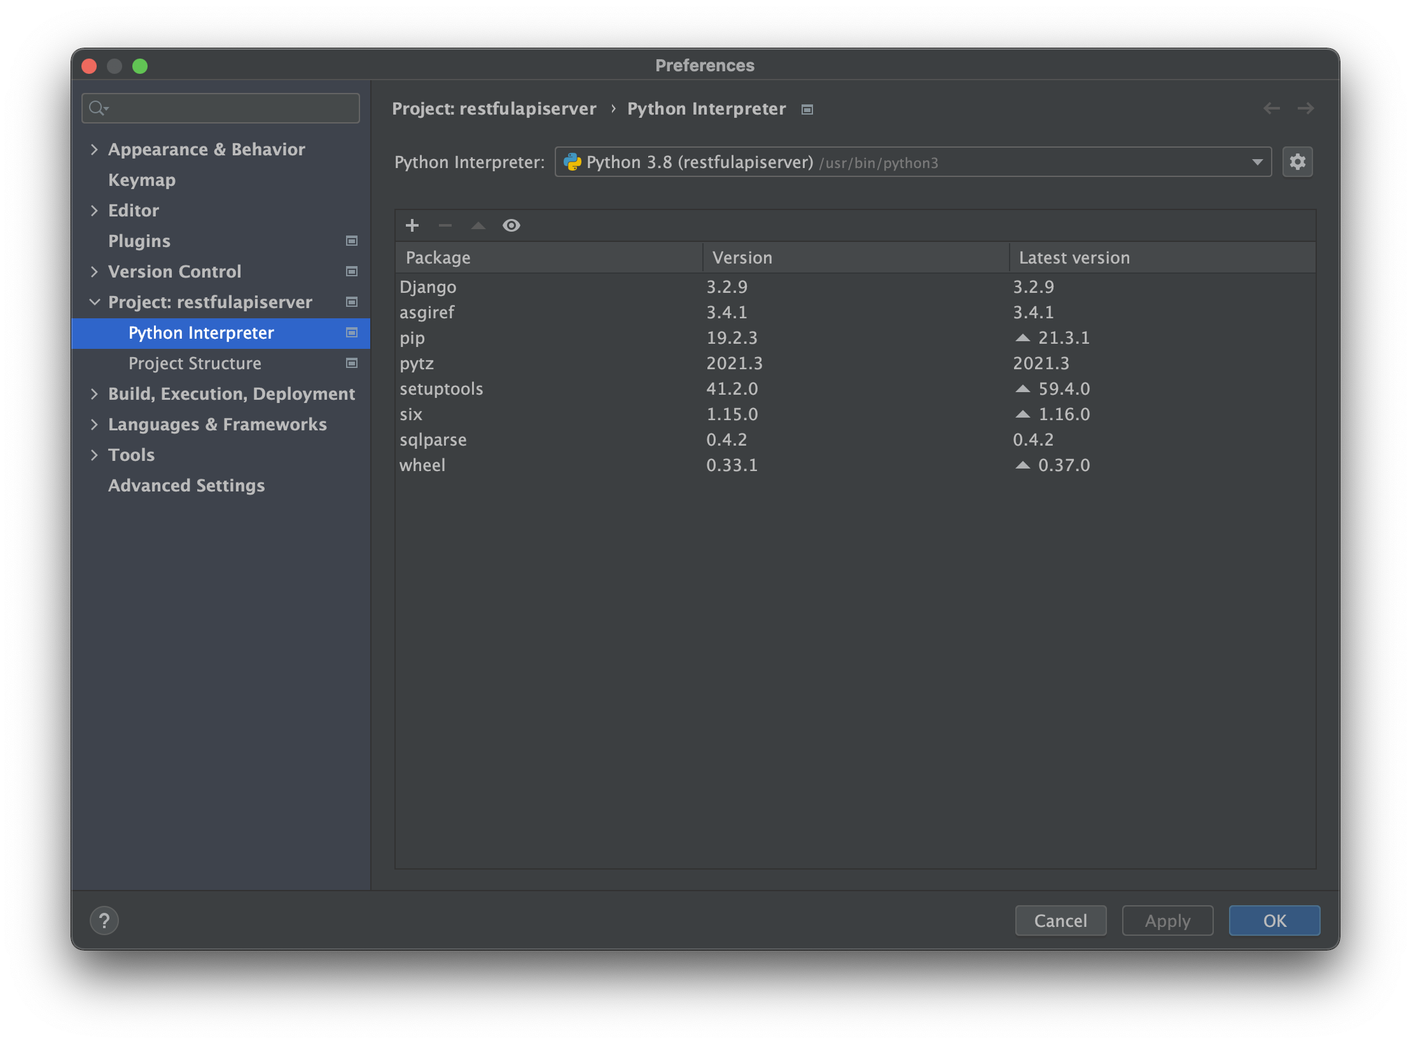This screenshot has width=1411, height=1044.
Task: Click the plus icon to install package
Action: click(412, 225)
